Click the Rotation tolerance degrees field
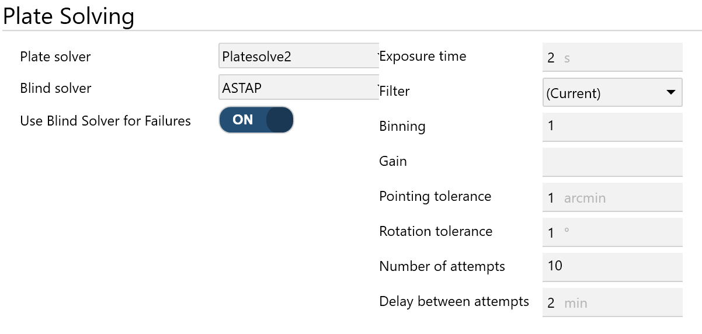This screenshot has height=334, width=702. click(612, 232)
